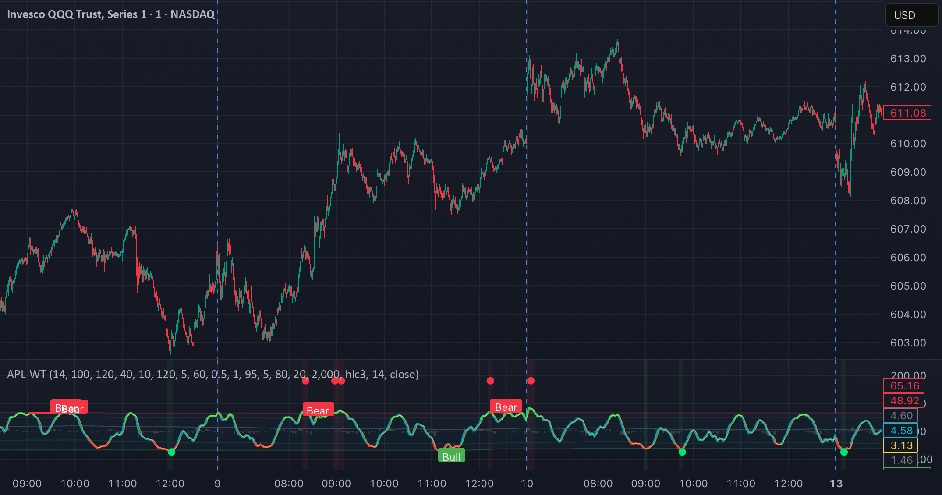Click the 609.00 price axis label
Screen dimensions: 942x495
click(x=908, y=172)
